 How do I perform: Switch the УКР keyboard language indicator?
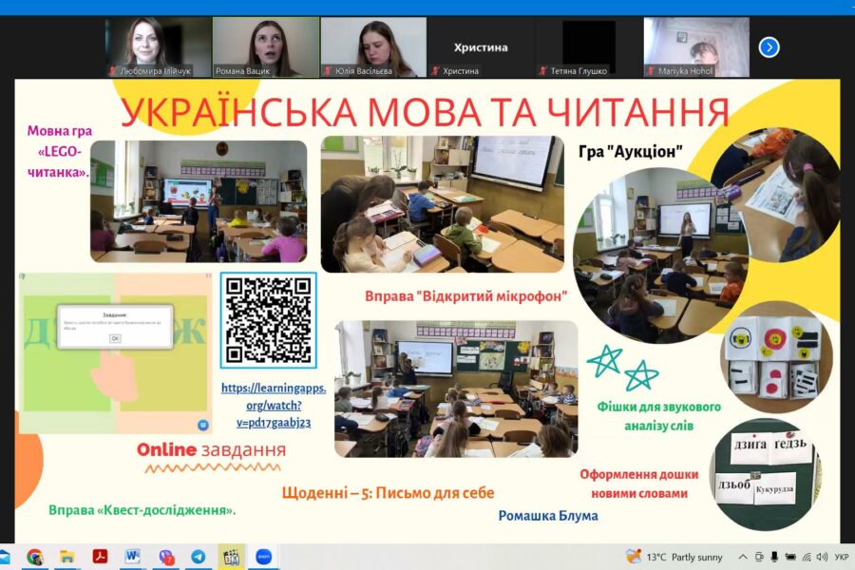[x=842, y=557]
